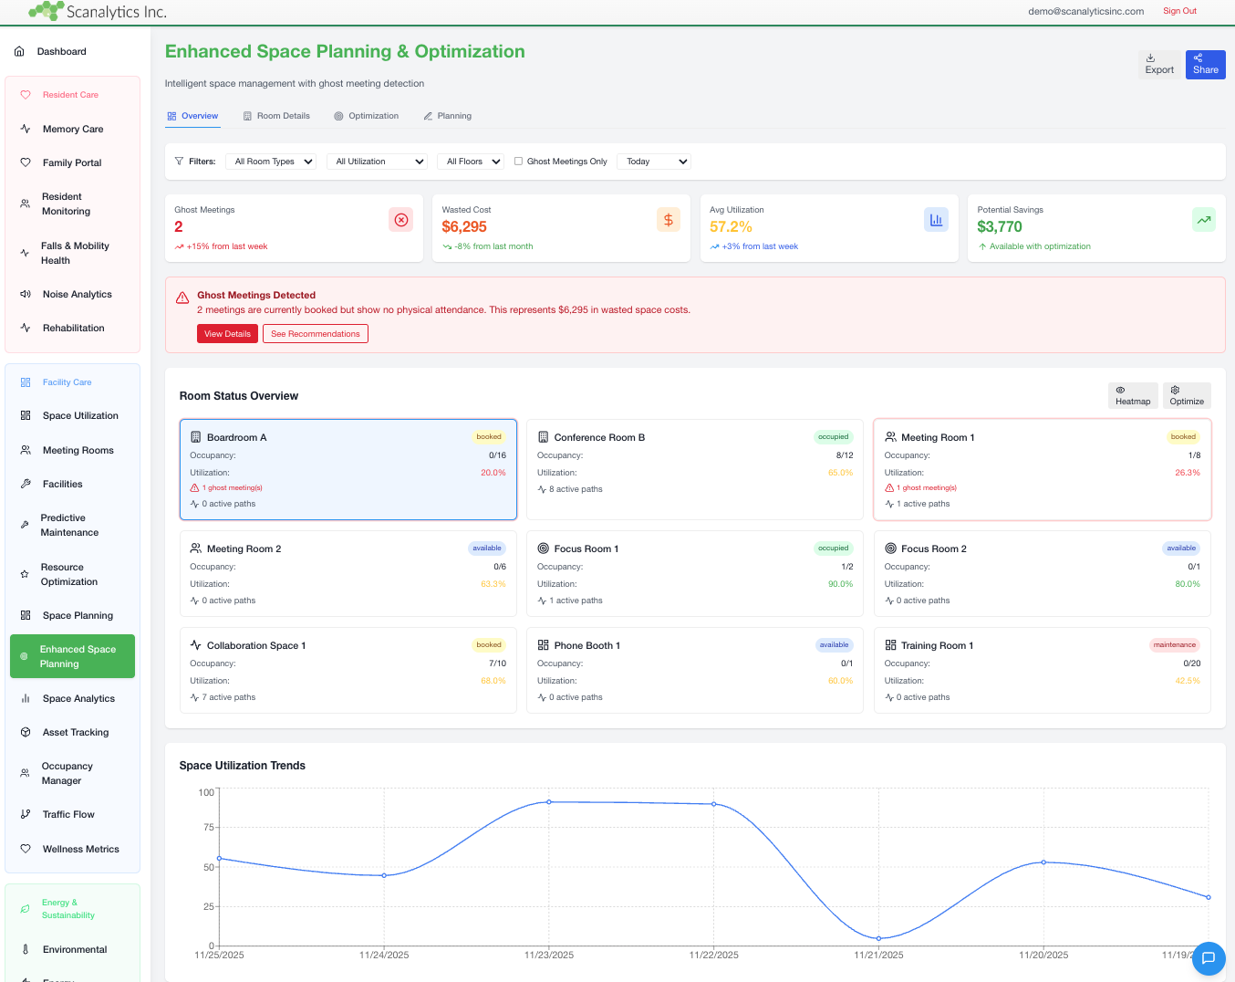
Task: Open the Resident Care section icon
Action: tap(25, 94)
